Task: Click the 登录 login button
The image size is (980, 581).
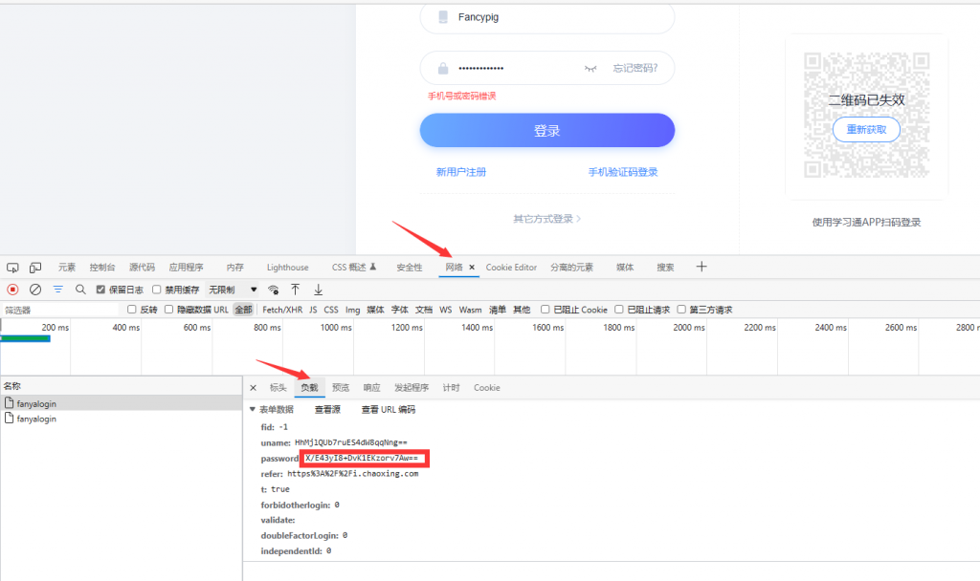Action: tap(546, 130)
